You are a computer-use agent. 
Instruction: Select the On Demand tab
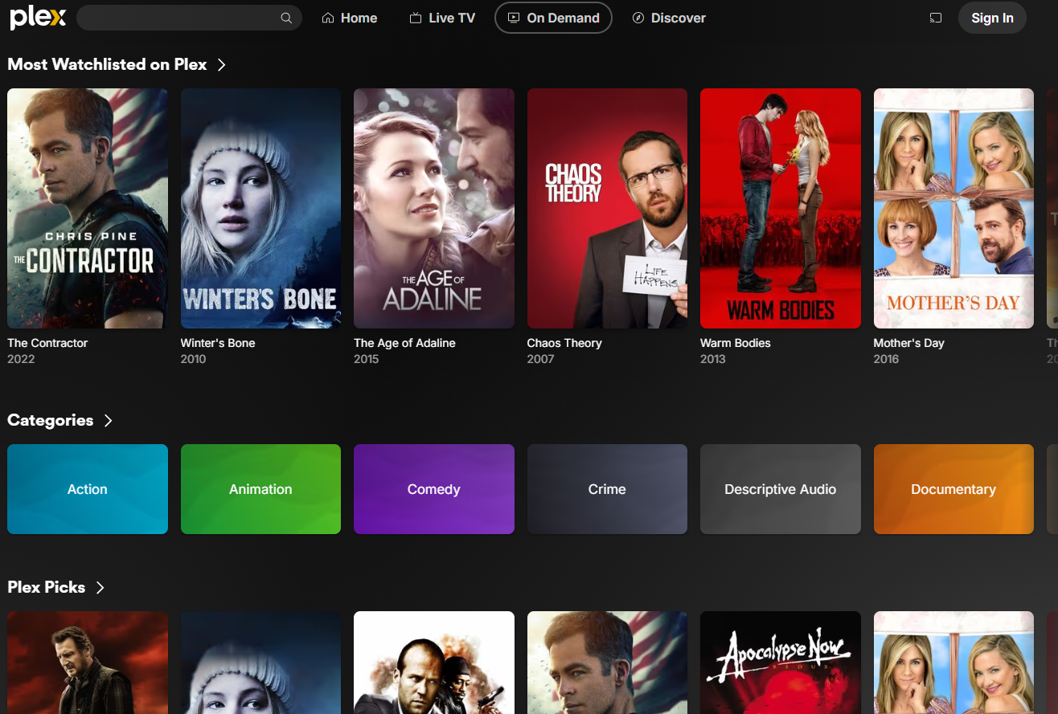[x=553, y=18]
